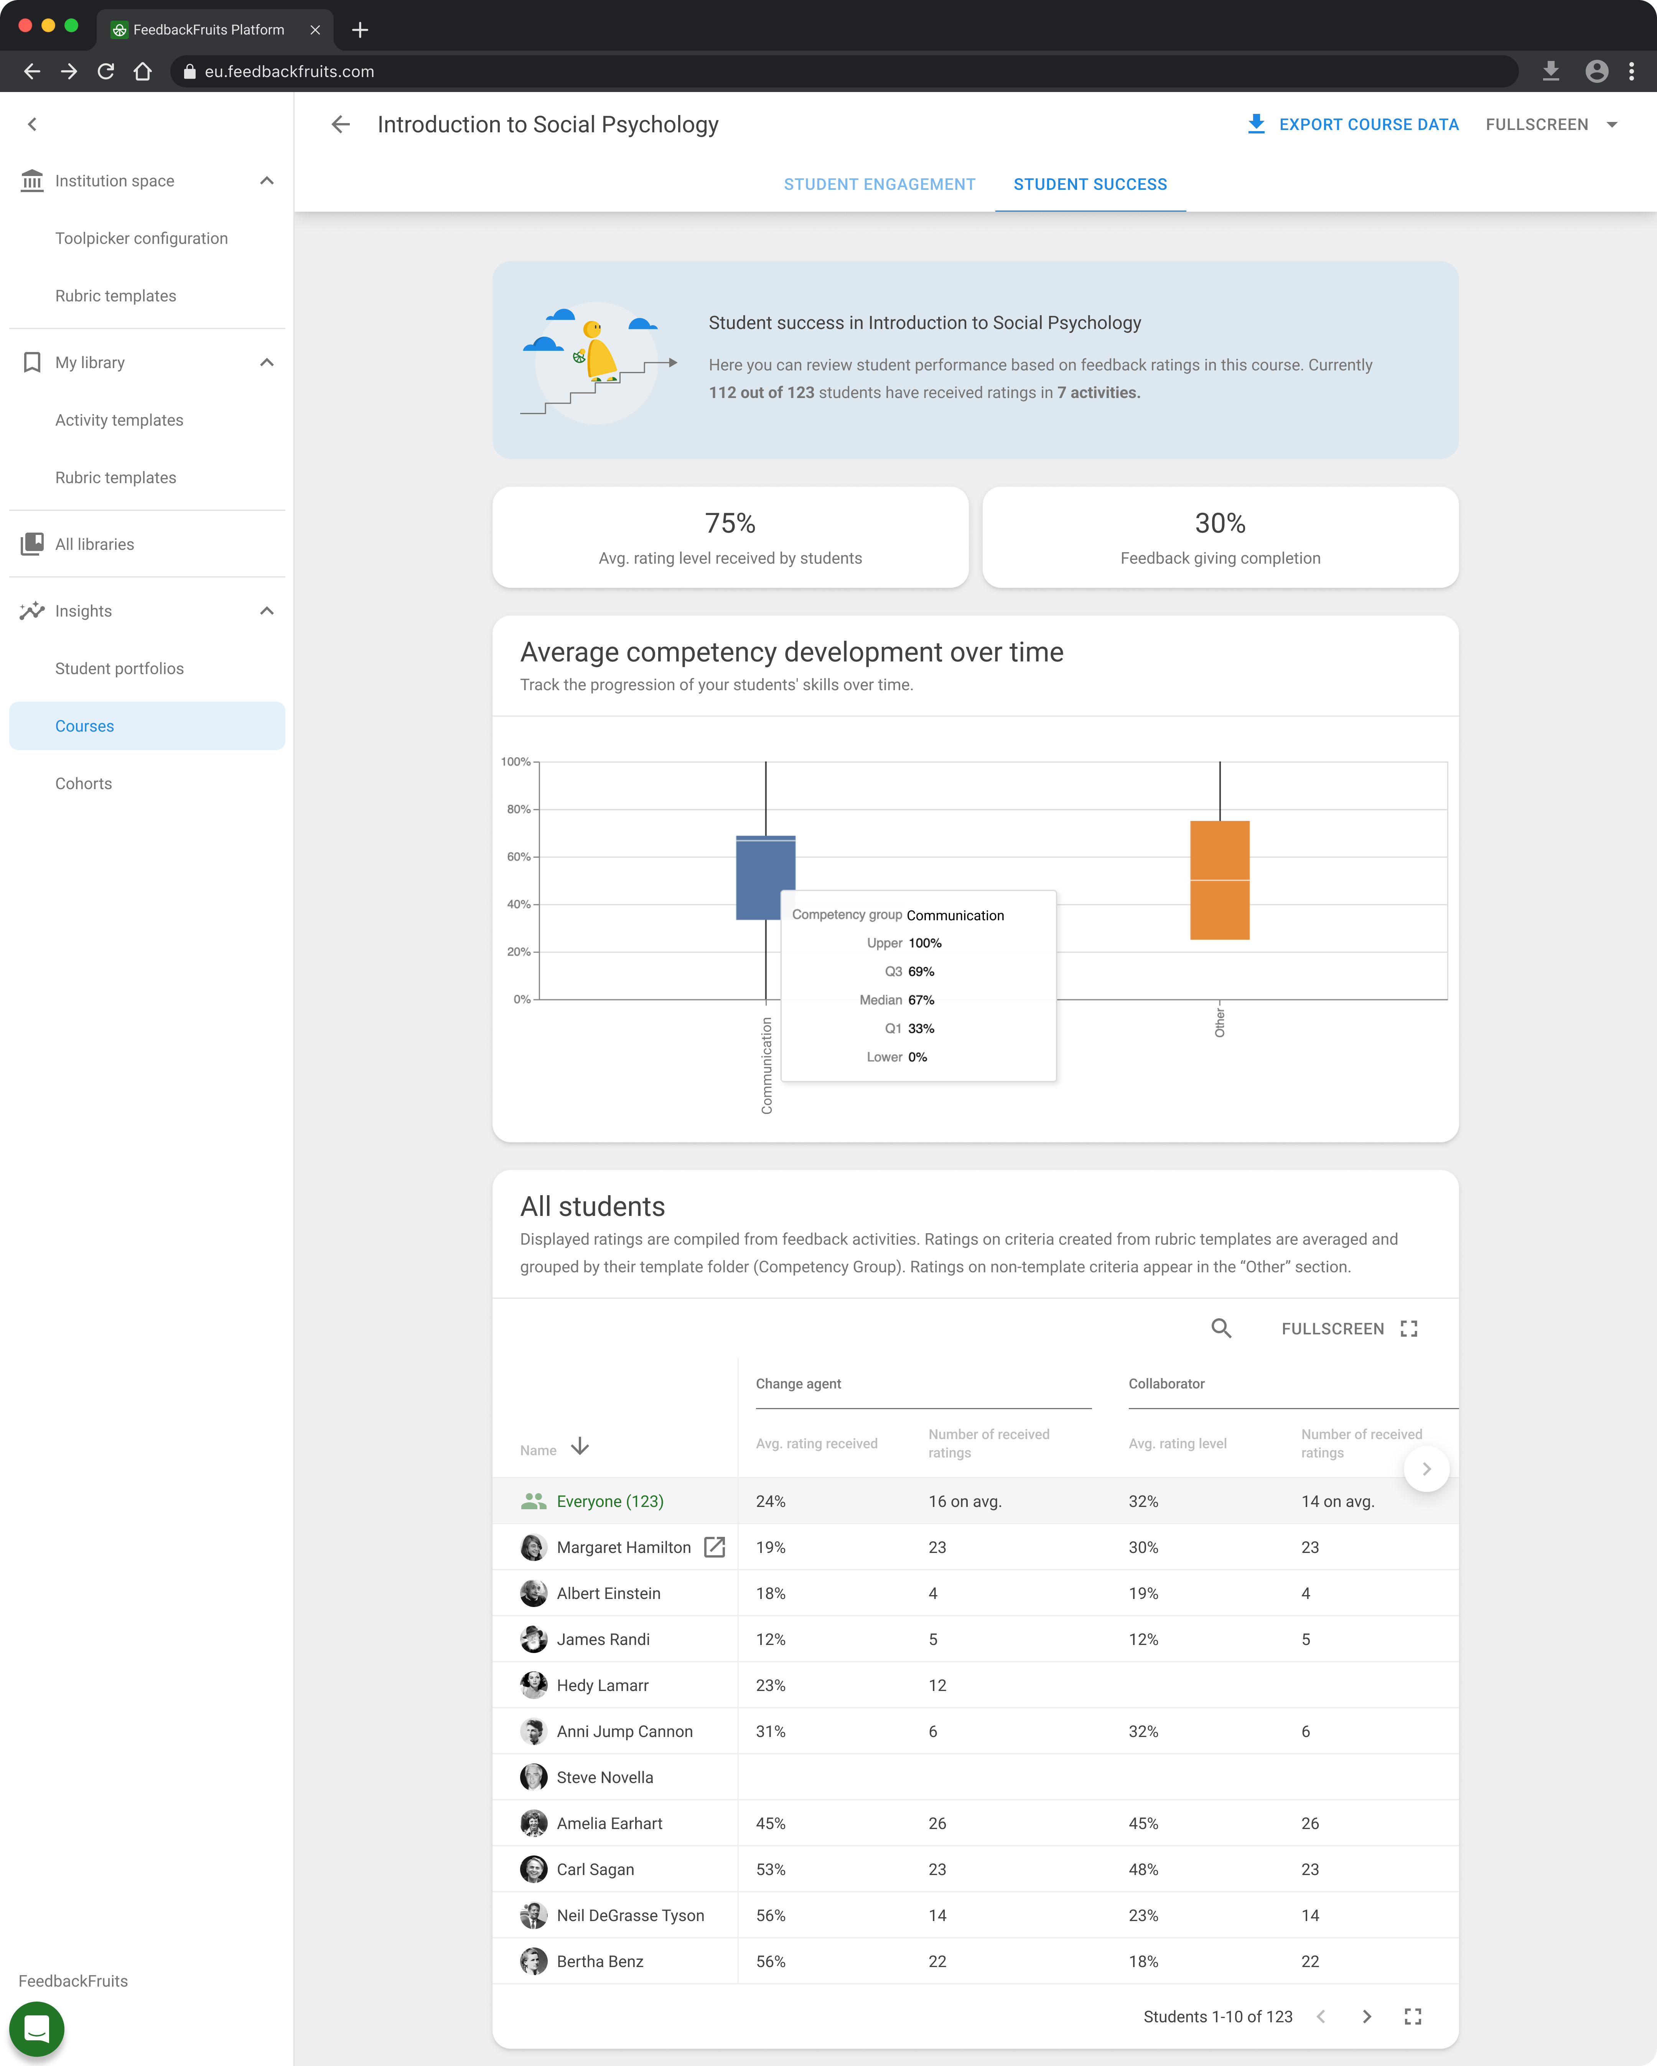This screenshot has height=2066, width=1657.
Task: Click the browser forward button
Action: (x=69, y=71)
